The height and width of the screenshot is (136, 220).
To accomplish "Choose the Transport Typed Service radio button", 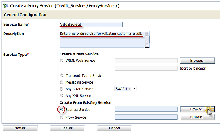I will (61, 76).
